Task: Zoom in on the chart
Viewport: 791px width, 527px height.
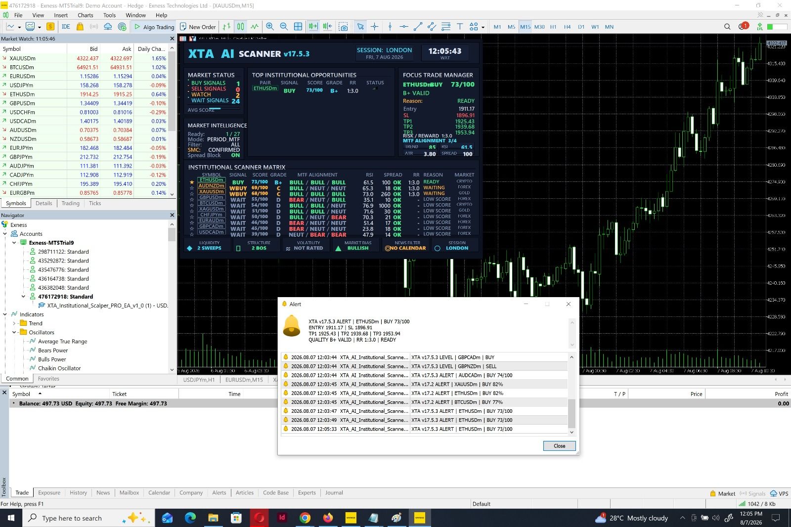Action: tap(270, 27)
